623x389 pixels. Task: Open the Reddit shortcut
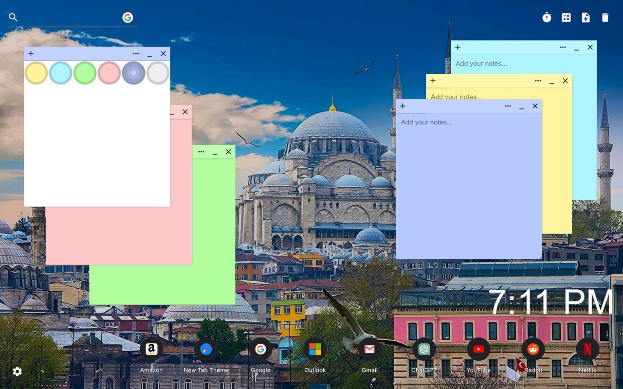[x=533, y=349]
